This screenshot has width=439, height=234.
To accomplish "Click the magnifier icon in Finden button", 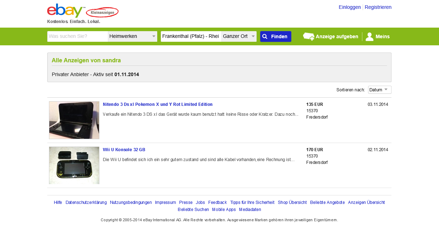I will [265, 36].
